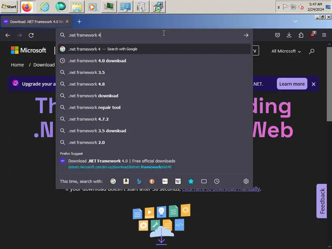The height and width of the screenshot is (249, 332).
Task: Open the Downloads toolbar icon
Action: [x=289, y=35]
